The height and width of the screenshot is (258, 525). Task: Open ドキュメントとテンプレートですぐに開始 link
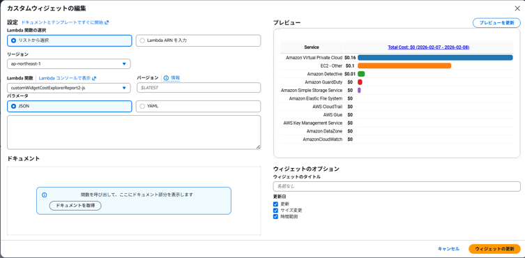[x=65, y=22]
